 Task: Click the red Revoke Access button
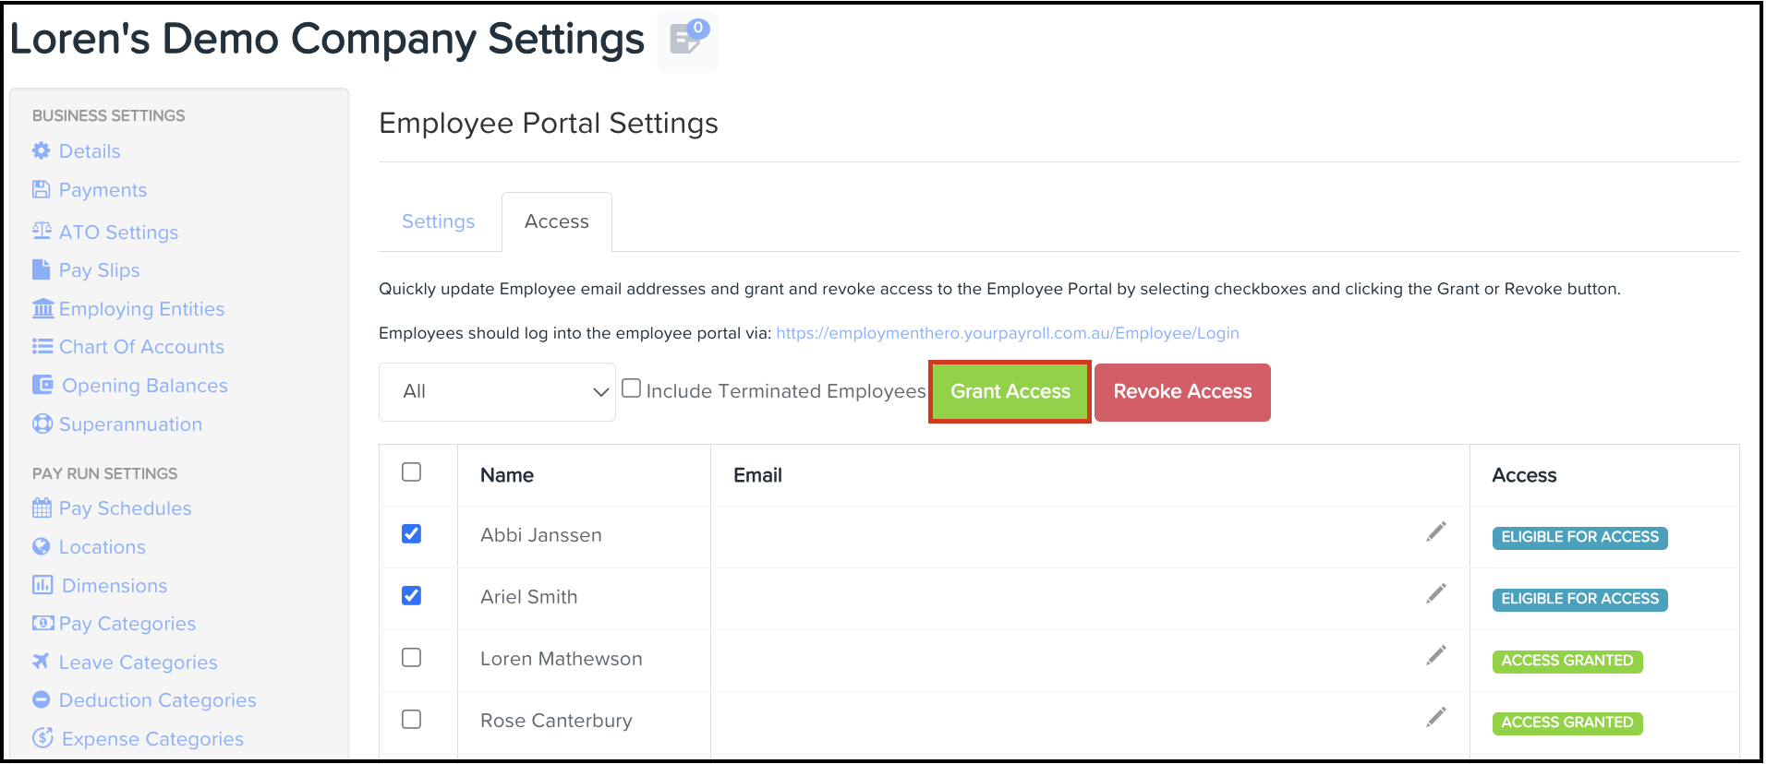pos(1182,392)
